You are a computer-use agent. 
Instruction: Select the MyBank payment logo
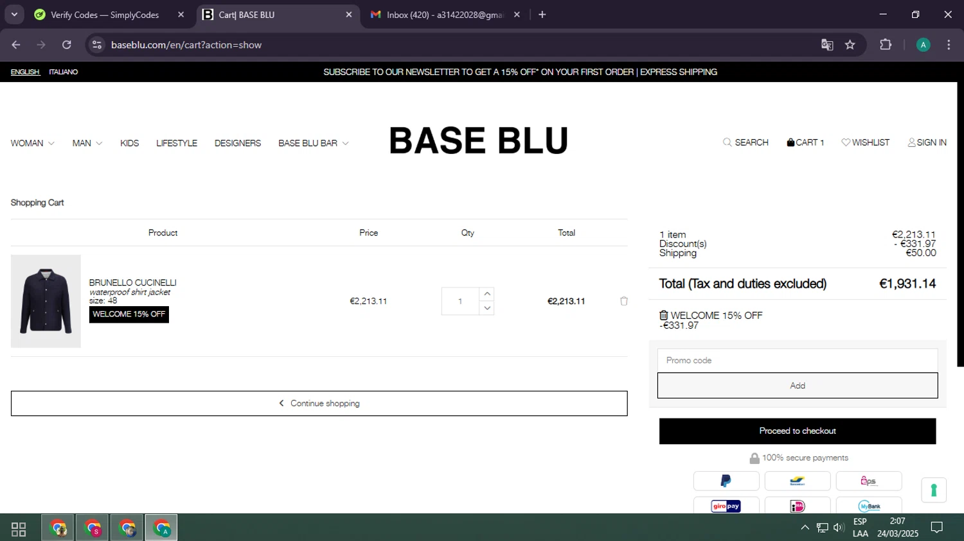(x=869, y=506)
